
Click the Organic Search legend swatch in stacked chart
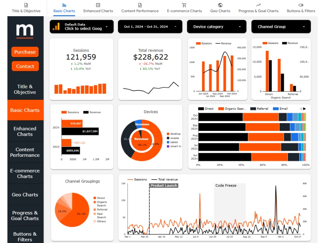[x=221, y=109]
